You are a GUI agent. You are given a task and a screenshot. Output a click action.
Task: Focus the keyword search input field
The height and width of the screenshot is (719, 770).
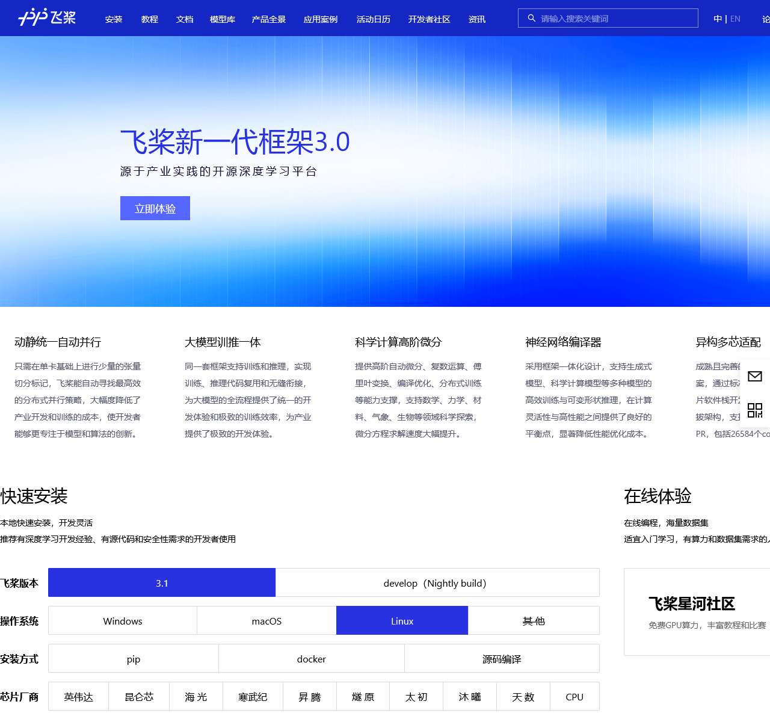pyautogui.click(x=614, y=19)
